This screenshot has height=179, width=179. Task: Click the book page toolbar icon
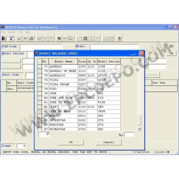pyautogui.click(x=79, y=38)
